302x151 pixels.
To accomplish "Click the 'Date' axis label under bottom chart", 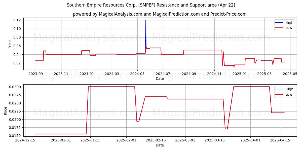I will [160, 145].
